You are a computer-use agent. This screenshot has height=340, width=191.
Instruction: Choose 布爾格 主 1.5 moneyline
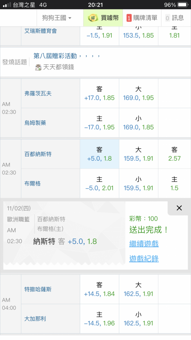[174, 184]
